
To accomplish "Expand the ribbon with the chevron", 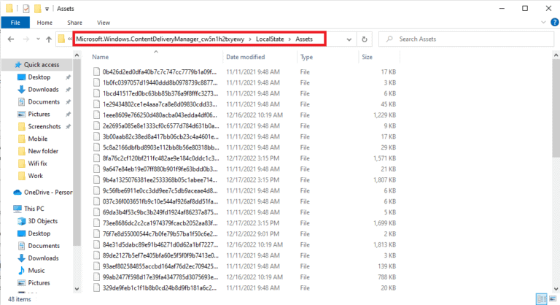I will (x=543, y=22).
